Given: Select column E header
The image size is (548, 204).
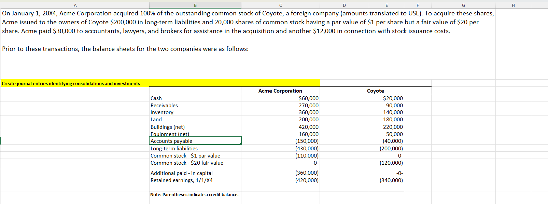Looking at the screenshot, I should point(387,5).
